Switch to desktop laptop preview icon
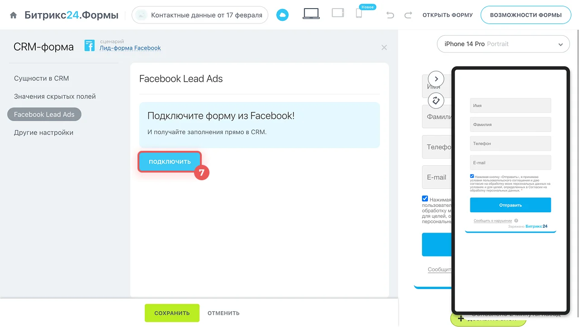579x327 pixels. tap(311, 14)
